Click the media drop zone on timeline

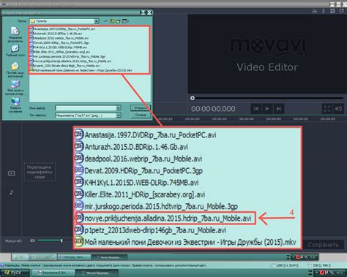40,172
